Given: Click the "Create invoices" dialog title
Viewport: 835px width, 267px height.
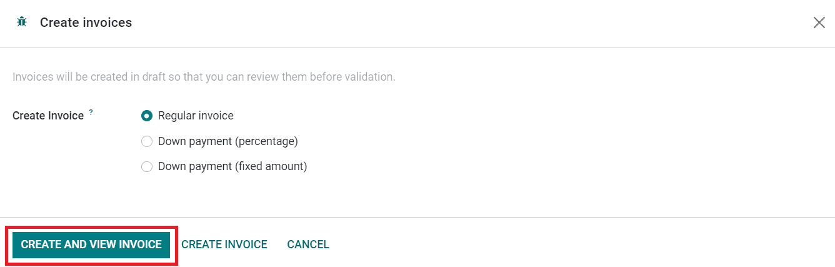Looking at the screenshot, I should click(x=86, y=23).
